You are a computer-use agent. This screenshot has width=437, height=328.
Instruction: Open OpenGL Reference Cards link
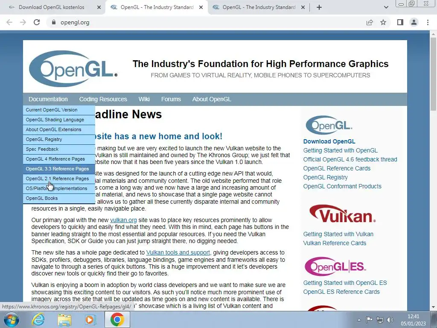pyautogui.click(x=337, y=168)
